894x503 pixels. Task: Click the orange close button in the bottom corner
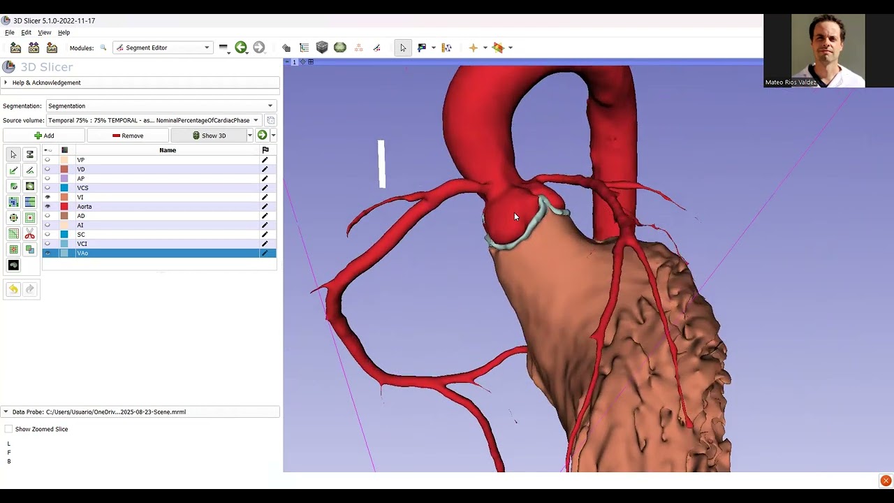[886, 481]
